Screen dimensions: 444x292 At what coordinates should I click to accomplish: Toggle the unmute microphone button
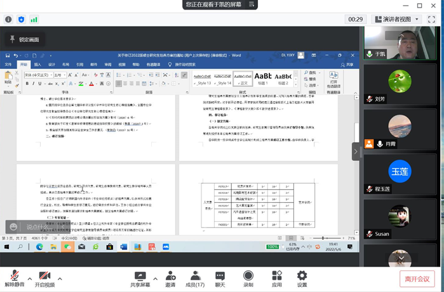click(14, 279)
